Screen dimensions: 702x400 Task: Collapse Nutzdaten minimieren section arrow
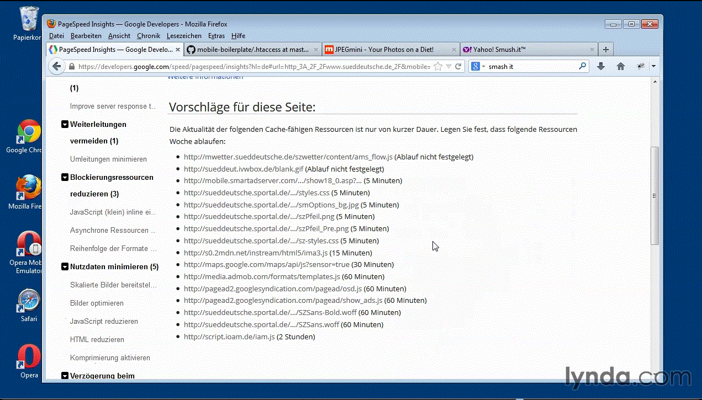click(65, 267)
